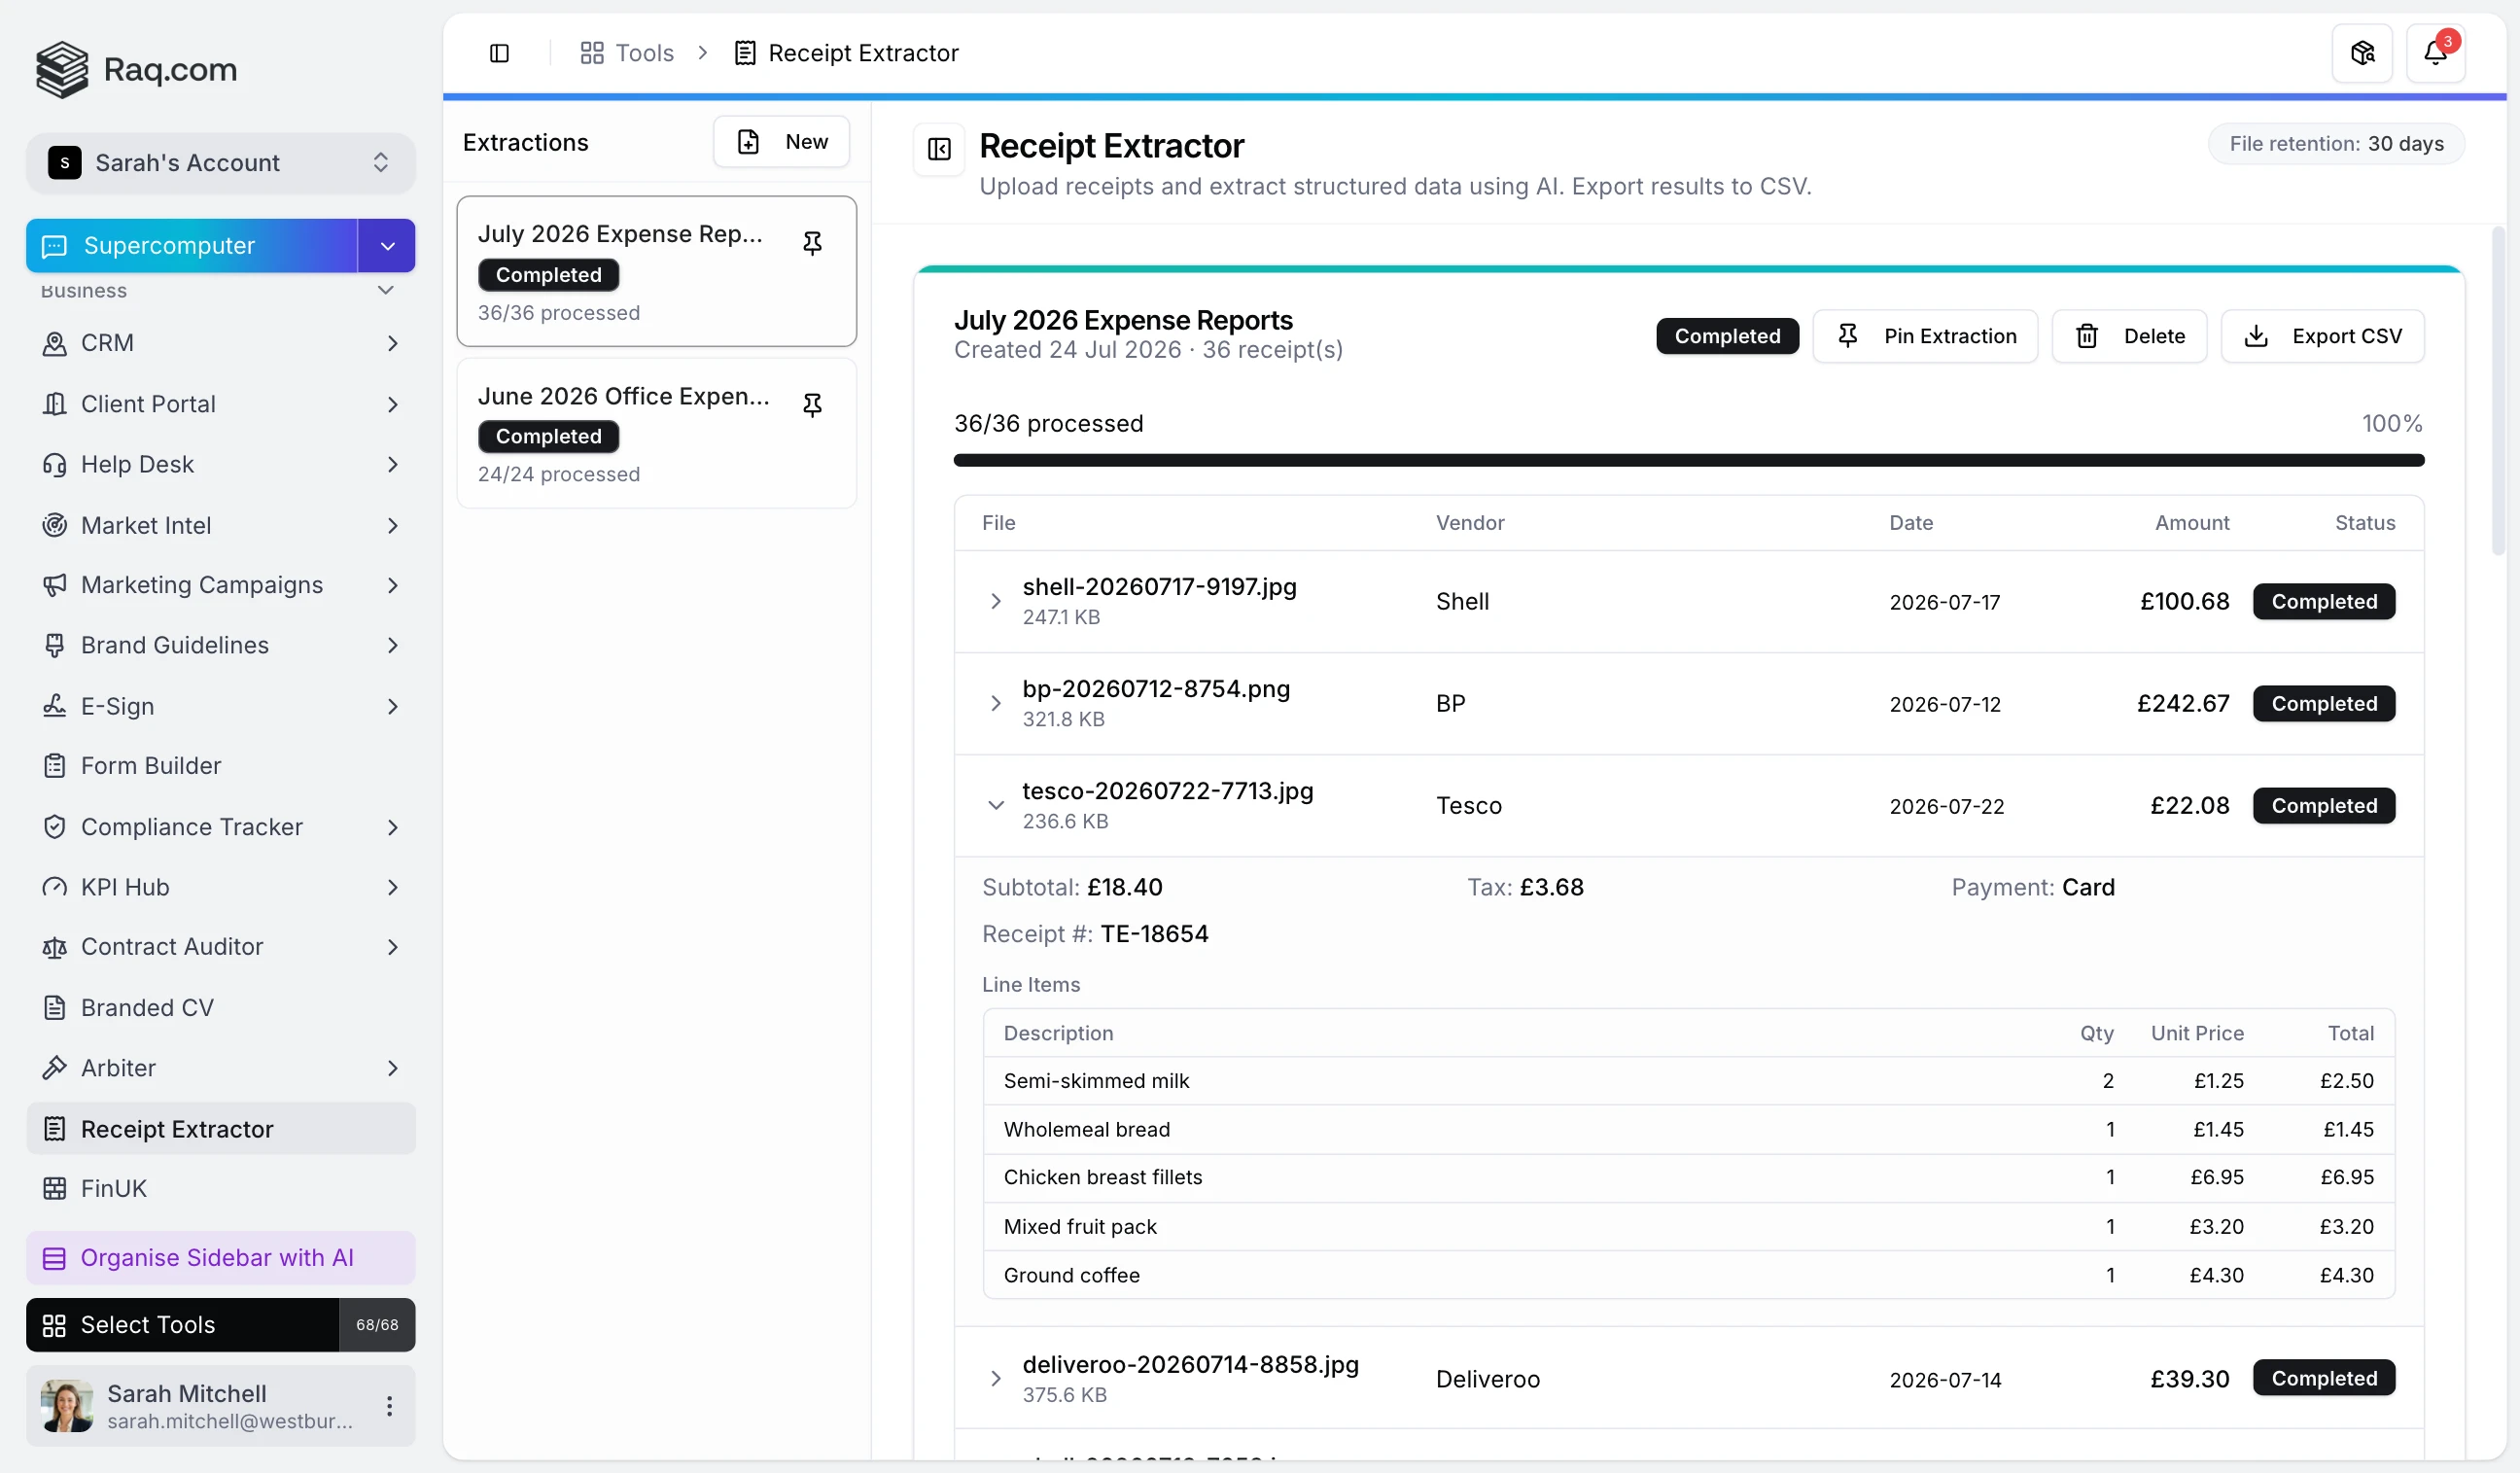Expand the shell-20260717-9197.jpg receipt row
The width and height of the screenshot is (2520, 1473).
(995, 601)
